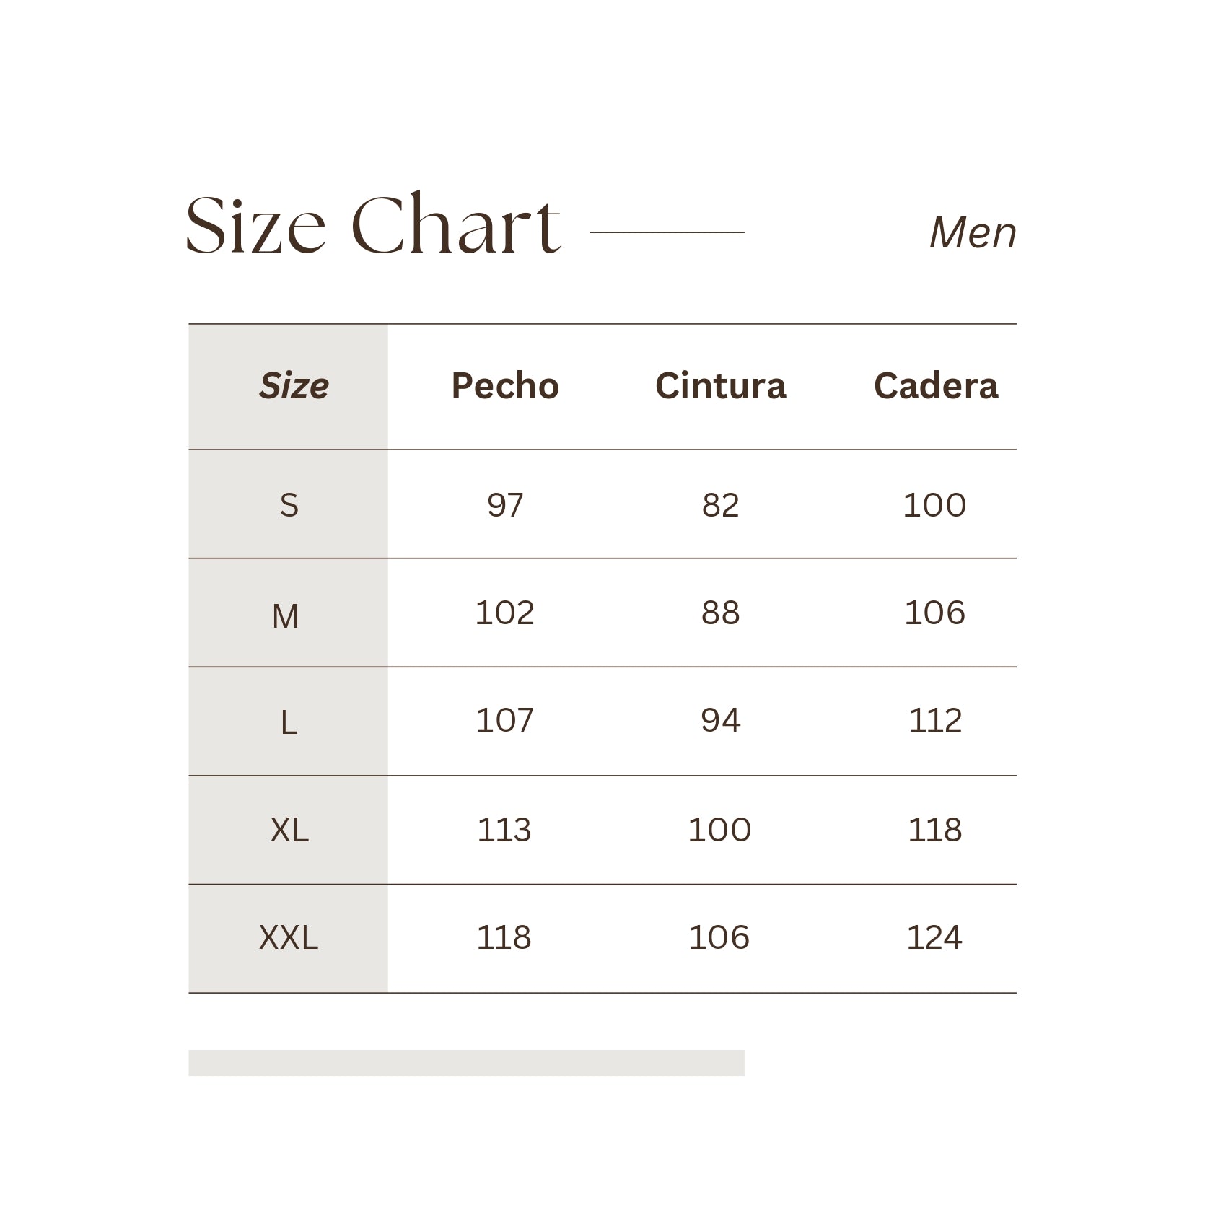This screenshot has height=1218, width=1218.
Task: Select the Cadera column header
Action: point(936,386)
